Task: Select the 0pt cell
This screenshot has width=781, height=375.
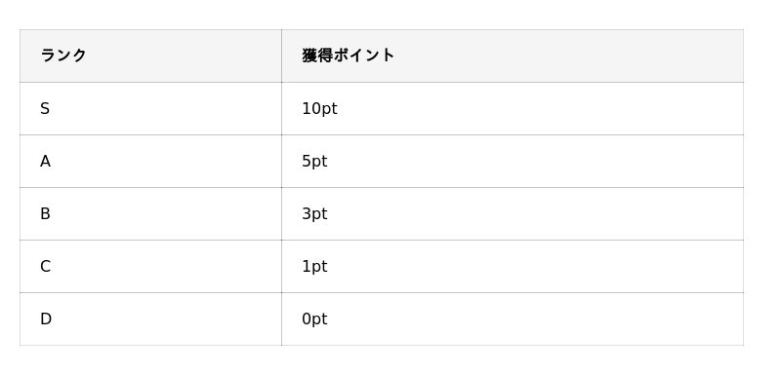Action: [513, 319]
